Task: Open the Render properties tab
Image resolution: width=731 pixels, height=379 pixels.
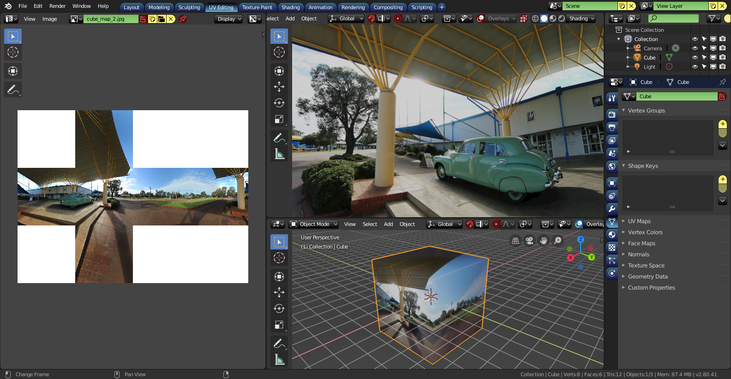Action: pos(612,114)
